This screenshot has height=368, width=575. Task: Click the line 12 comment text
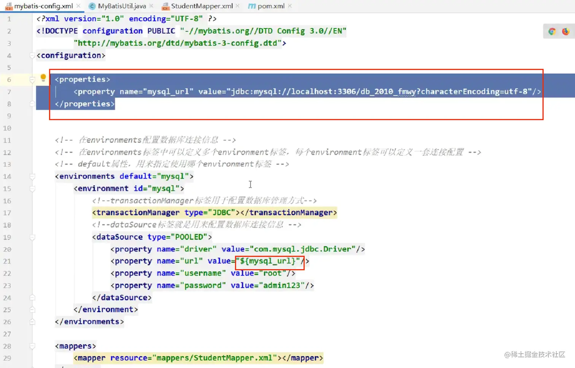click(268, 152)
